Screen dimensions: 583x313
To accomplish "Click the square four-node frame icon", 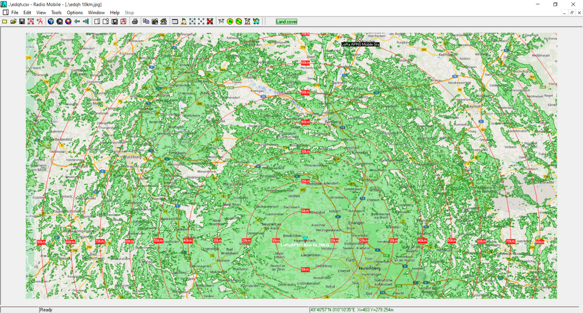I will tap(192, 21).
